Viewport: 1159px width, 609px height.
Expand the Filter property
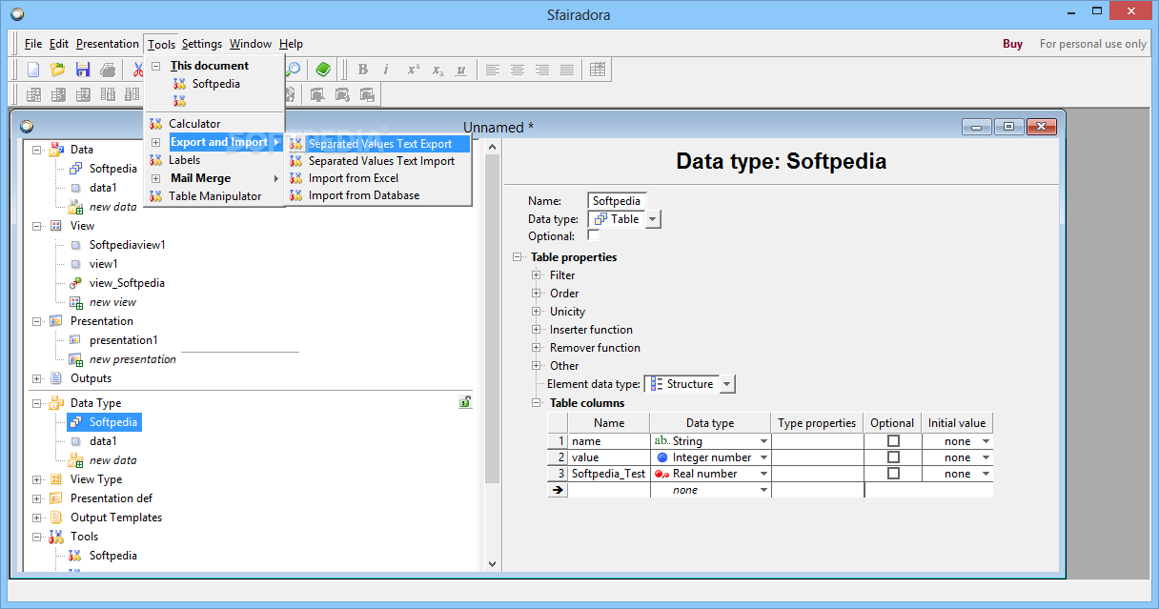click(537, 275)
